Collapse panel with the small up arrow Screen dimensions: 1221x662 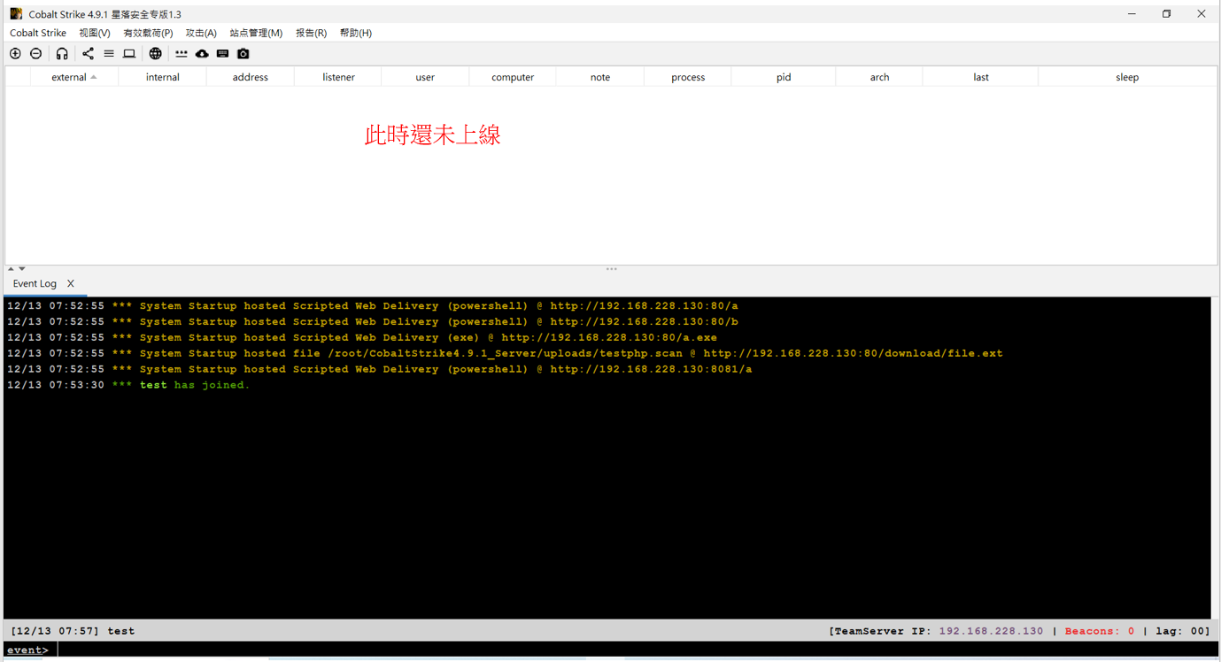11,268
